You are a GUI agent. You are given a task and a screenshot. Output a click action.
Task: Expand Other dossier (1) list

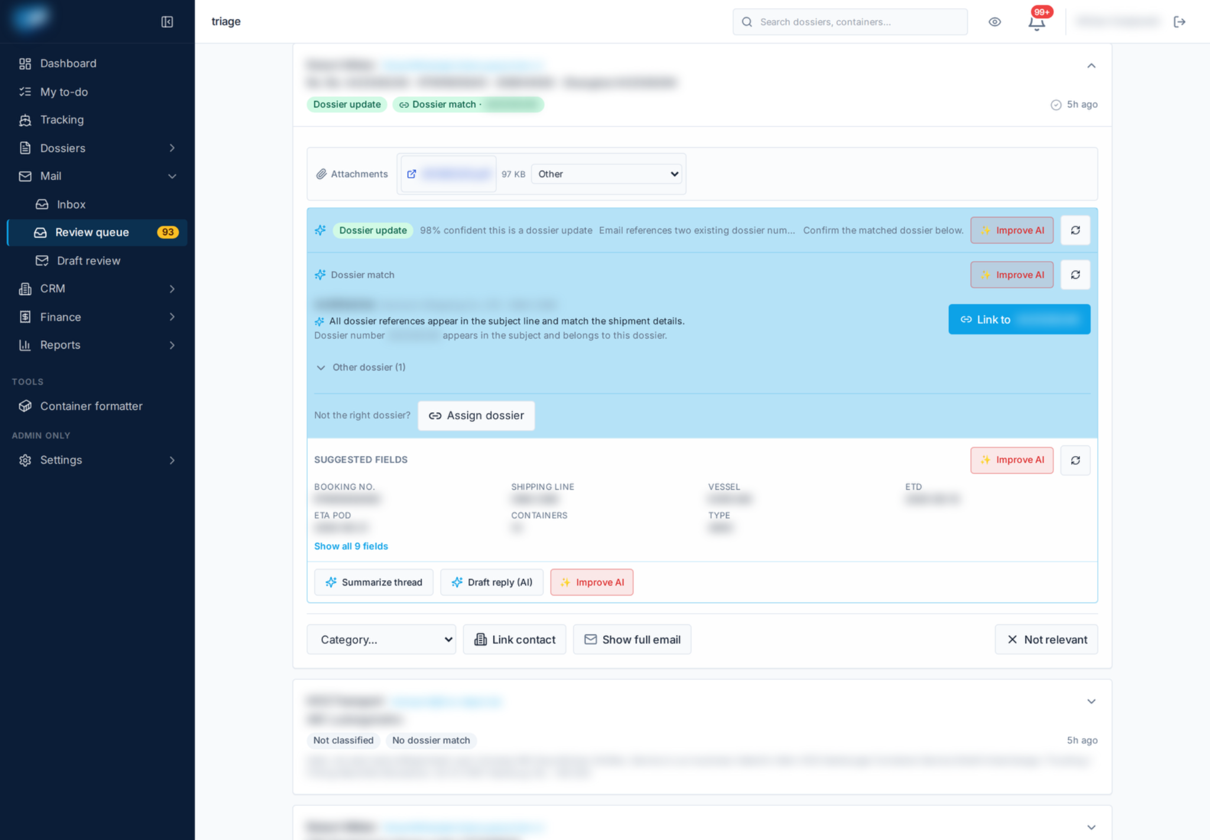click(x=360, y=367)
